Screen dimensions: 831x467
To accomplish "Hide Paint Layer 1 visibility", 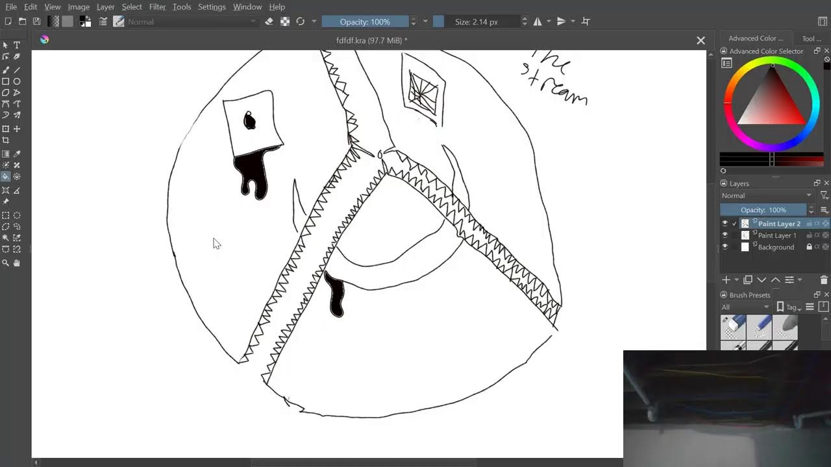I will click(725, 235).
